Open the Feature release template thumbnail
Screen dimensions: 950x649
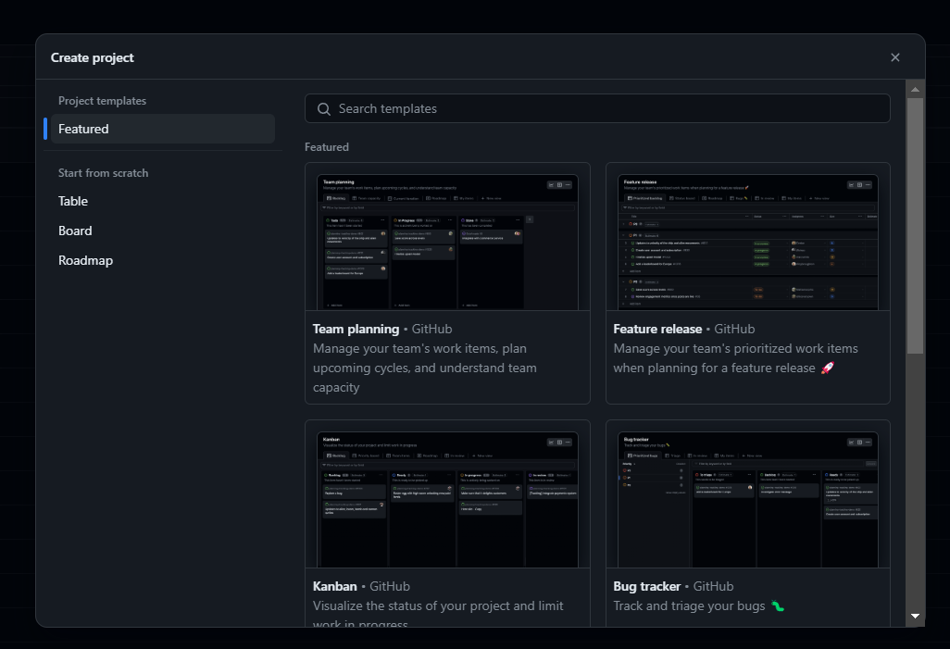point(747,243)
